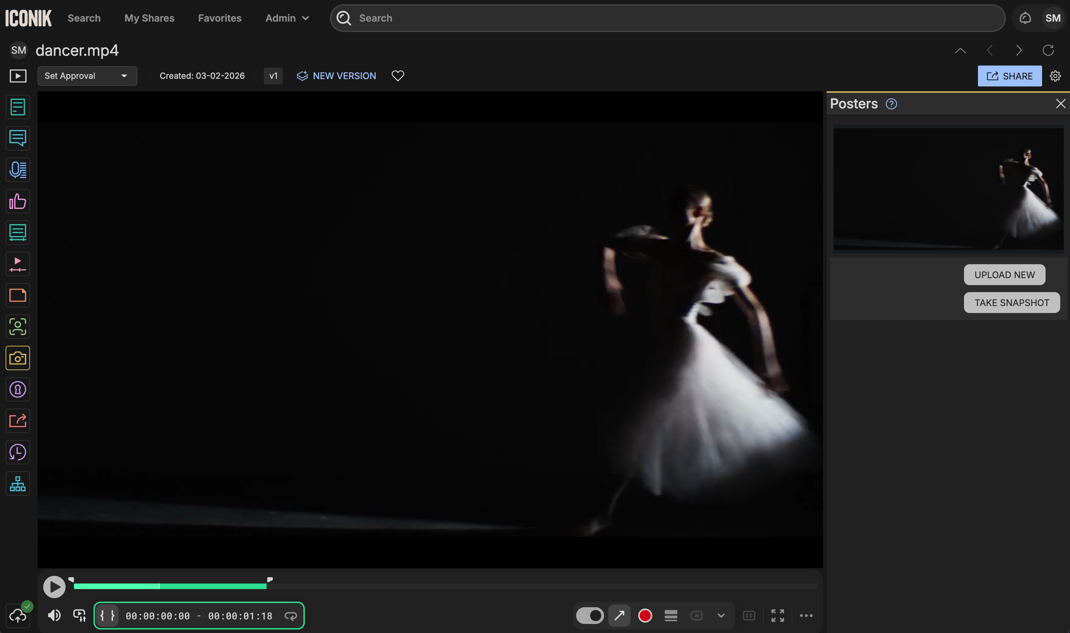The width and height of the screenshot is (1070, 633).
Task: Toggle the drawing annotations switch
Action: tap(590, 616)
